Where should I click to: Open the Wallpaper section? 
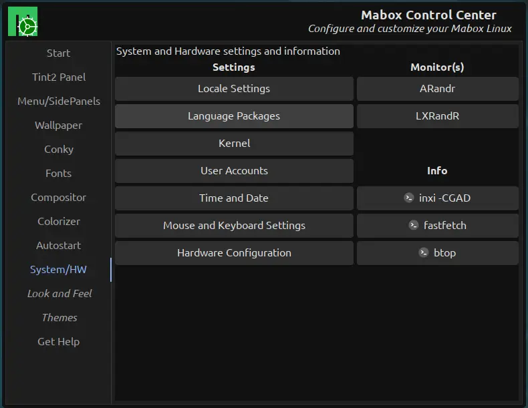(x=59, y=126)
